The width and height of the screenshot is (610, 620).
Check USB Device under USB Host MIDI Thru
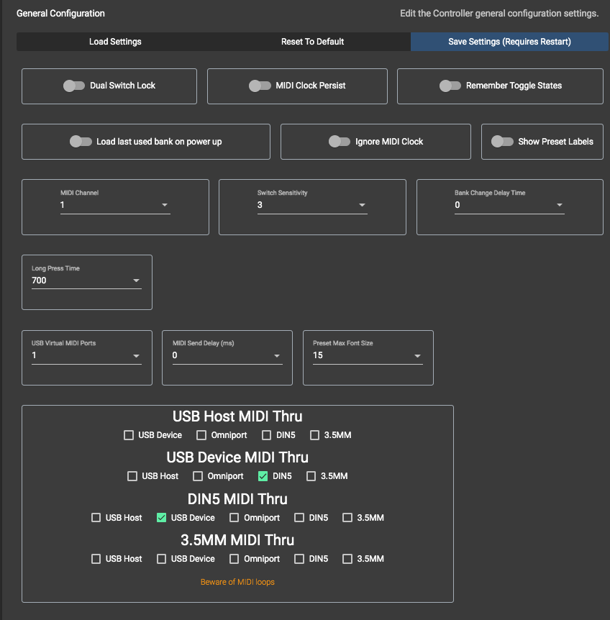point(129,435)
